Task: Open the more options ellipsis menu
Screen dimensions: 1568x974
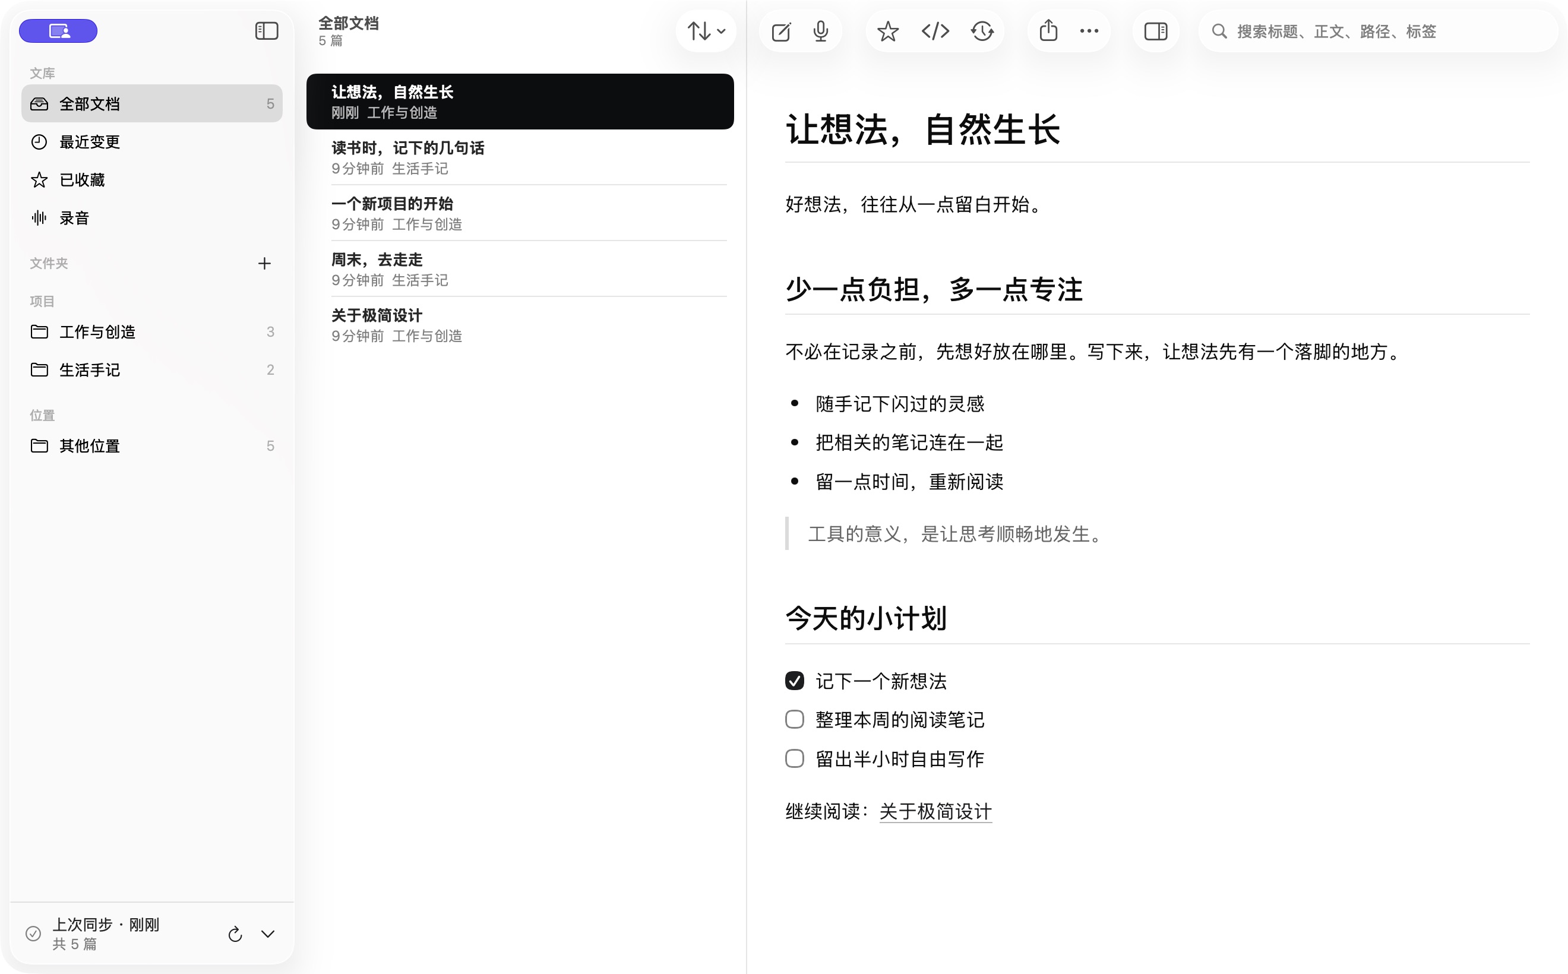Action: tap(1089, 31)
